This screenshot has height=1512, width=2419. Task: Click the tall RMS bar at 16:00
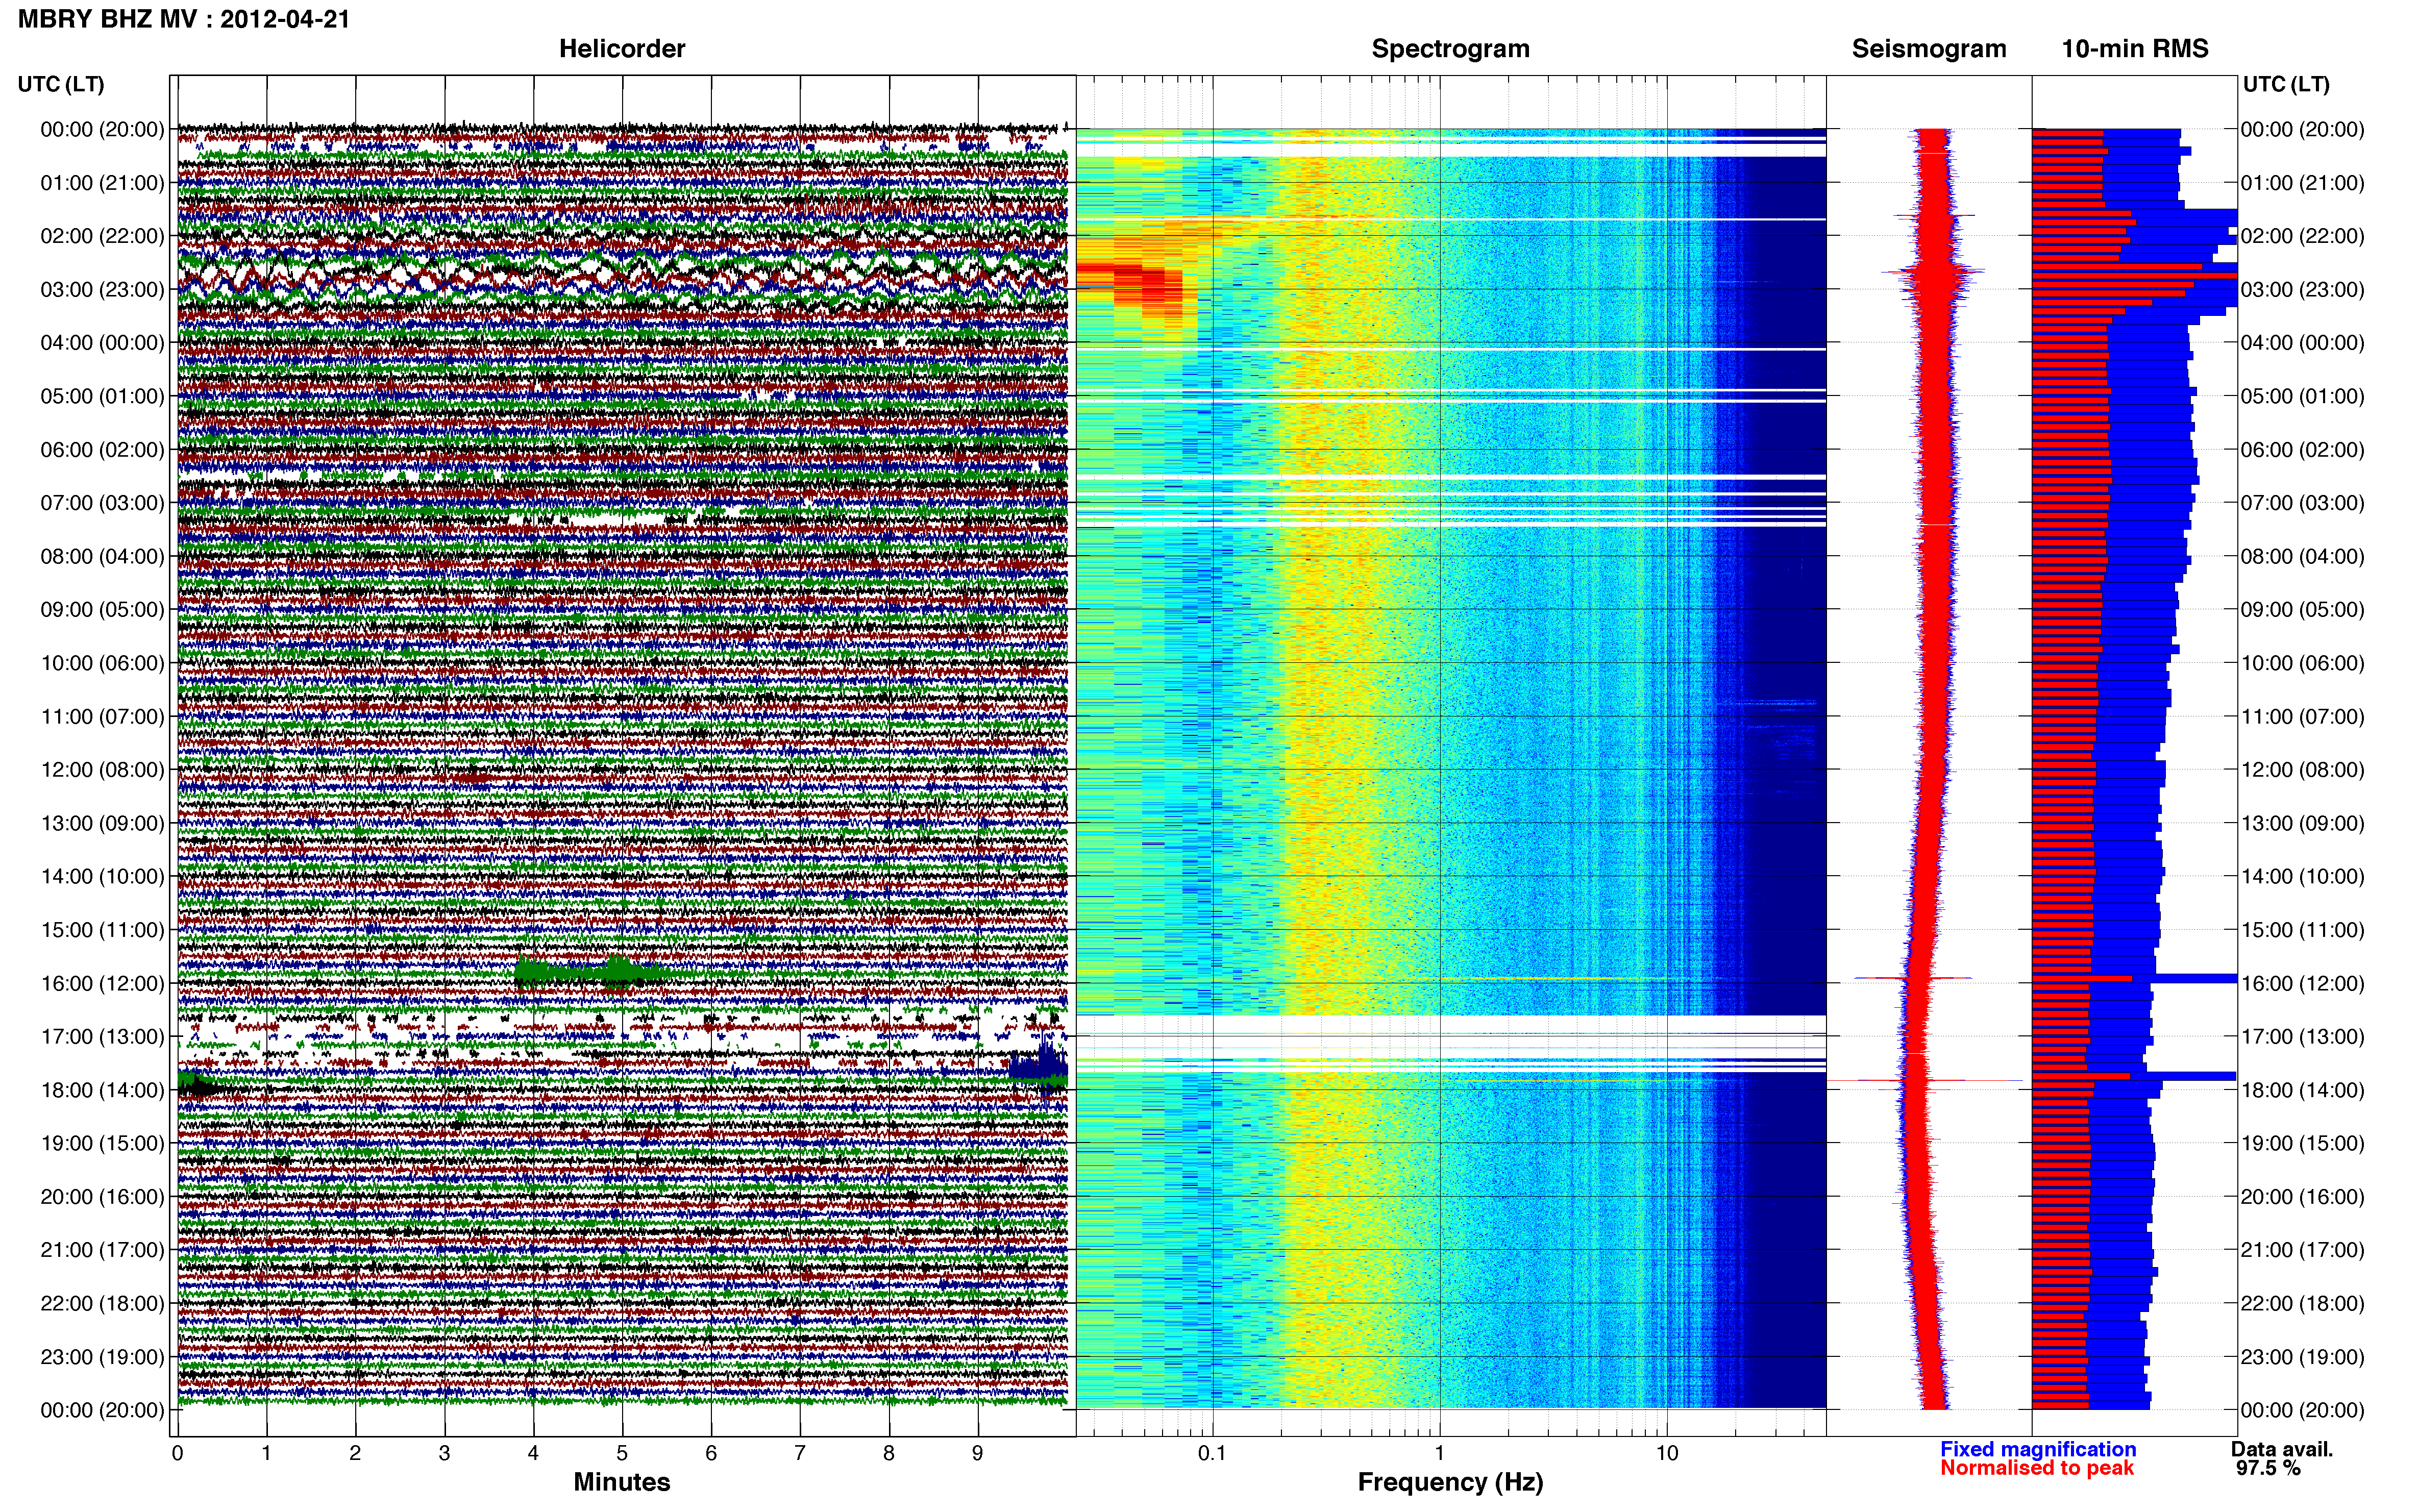tap(2134, 978)
